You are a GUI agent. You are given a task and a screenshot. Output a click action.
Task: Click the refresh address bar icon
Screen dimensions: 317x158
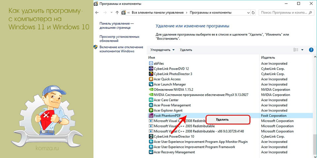pyautogui.click(x=253, y=13)
